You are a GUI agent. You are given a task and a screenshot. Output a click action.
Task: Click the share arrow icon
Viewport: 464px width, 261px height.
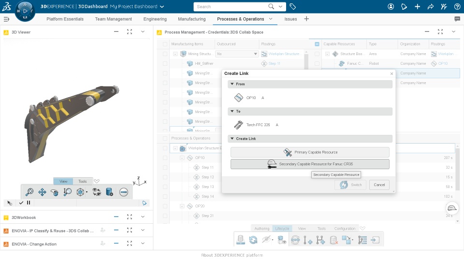tap(431, 6)
